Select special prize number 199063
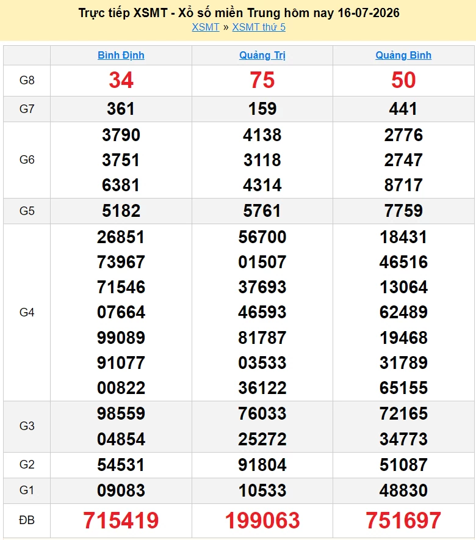 click(262, 520)
